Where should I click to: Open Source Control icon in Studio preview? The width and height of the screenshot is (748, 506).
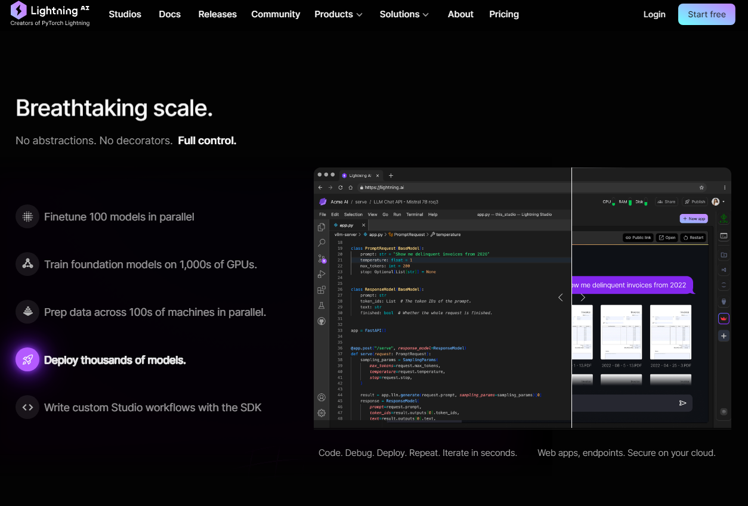click(x=322, y=259)
